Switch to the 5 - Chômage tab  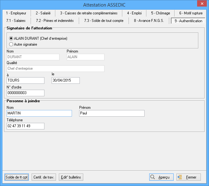pyautogui.click(x=161, y=13)
